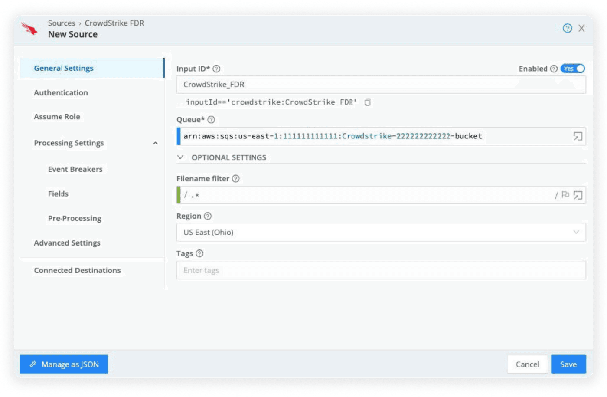Show Region help tooltip icon

(208, 216)
